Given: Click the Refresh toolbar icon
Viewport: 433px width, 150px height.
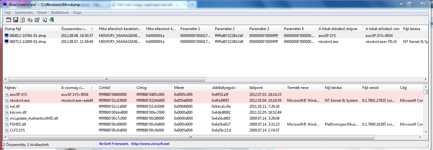Looking at the screenshot, I should coord(23,20).
